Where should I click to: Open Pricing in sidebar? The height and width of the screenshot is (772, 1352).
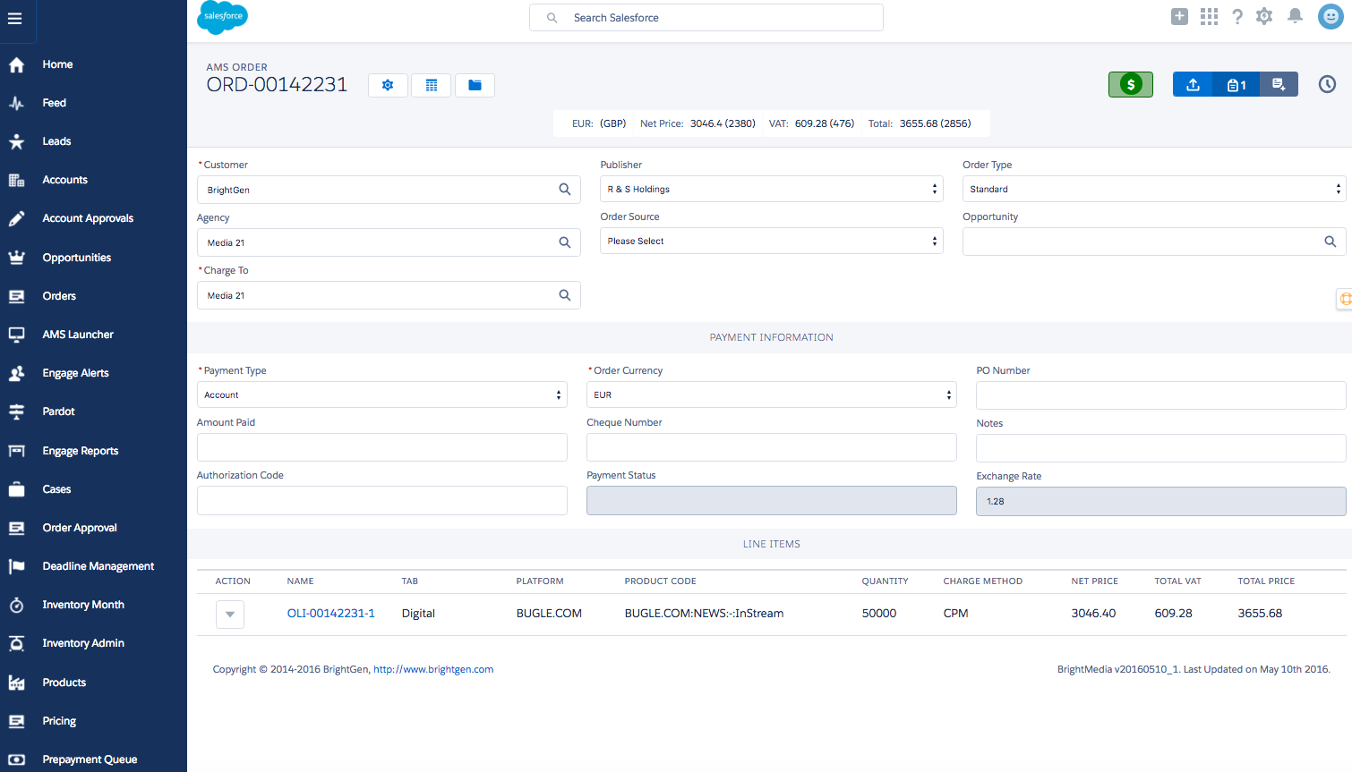click(59, 721)
